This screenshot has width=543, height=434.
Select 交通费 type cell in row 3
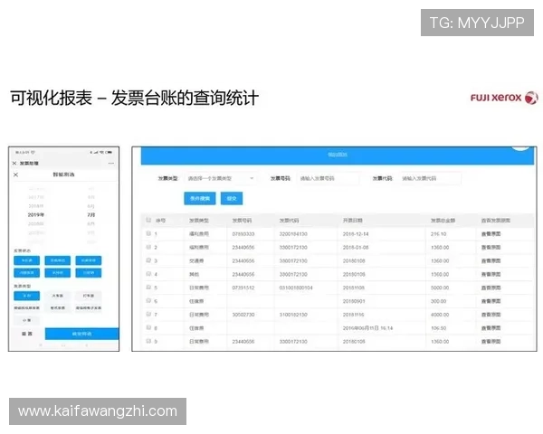pyautogui.click(x=196, y=261)
